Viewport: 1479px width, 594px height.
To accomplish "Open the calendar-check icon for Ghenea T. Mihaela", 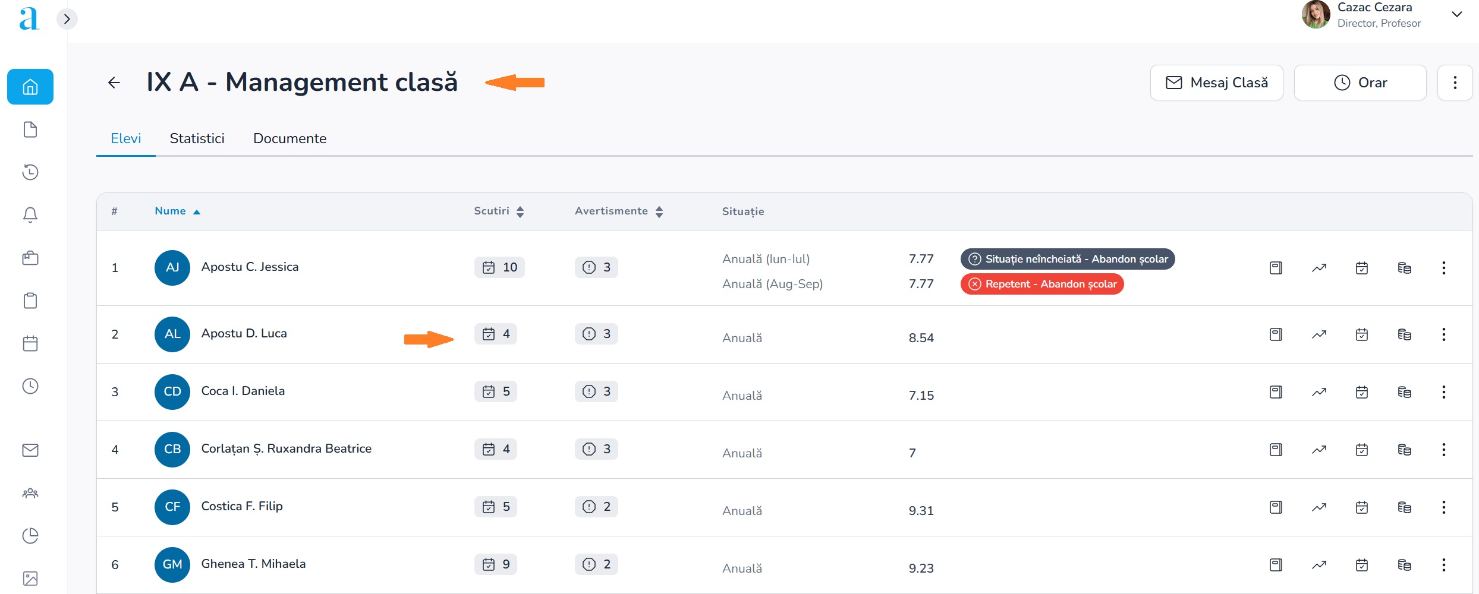I will pos(1362,565).
